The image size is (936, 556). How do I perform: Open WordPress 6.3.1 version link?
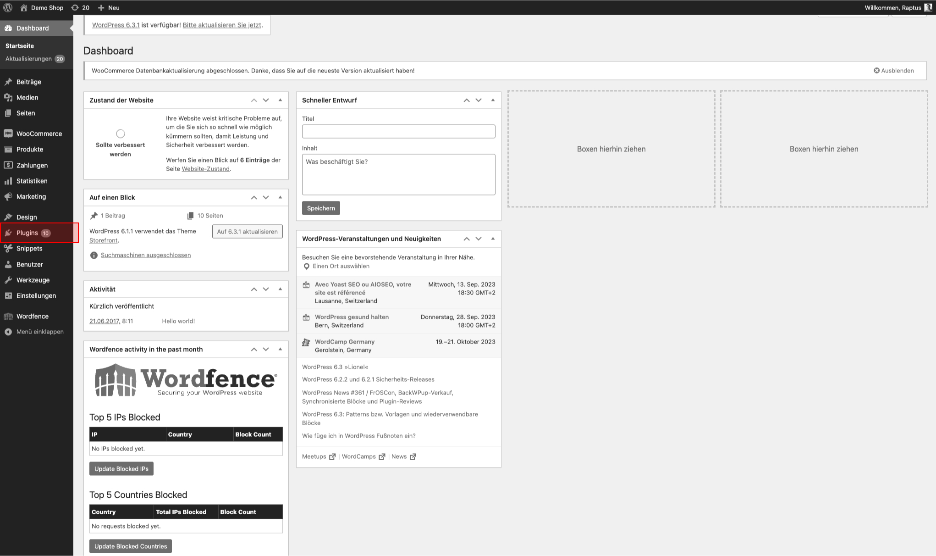[116, 25]
